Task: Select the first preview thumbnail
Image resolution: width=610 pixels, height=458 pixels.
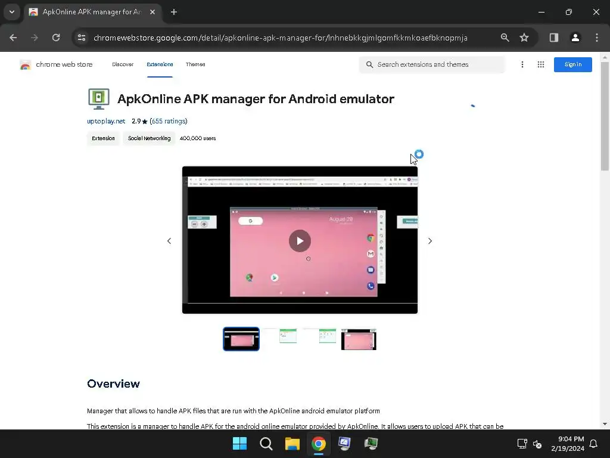Action: [241, 339]
